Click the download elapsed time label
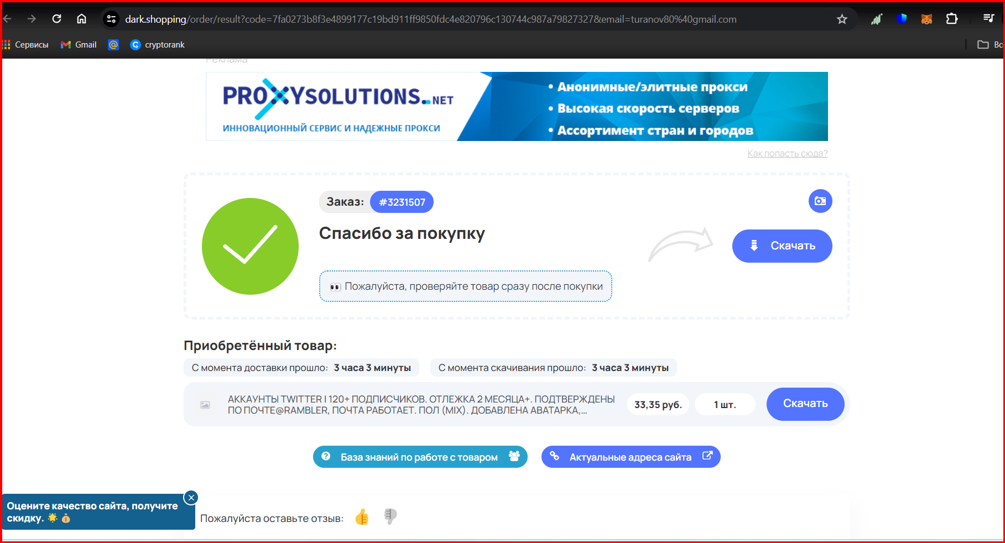This screenshot has height=543, width=1005. point(554,368)
